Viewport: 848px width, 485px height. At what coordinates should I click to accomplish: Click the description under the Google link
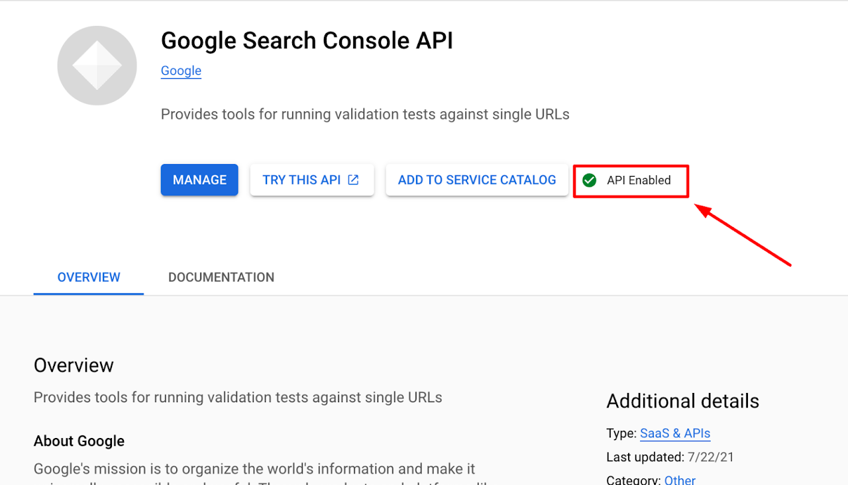[365, 114]
